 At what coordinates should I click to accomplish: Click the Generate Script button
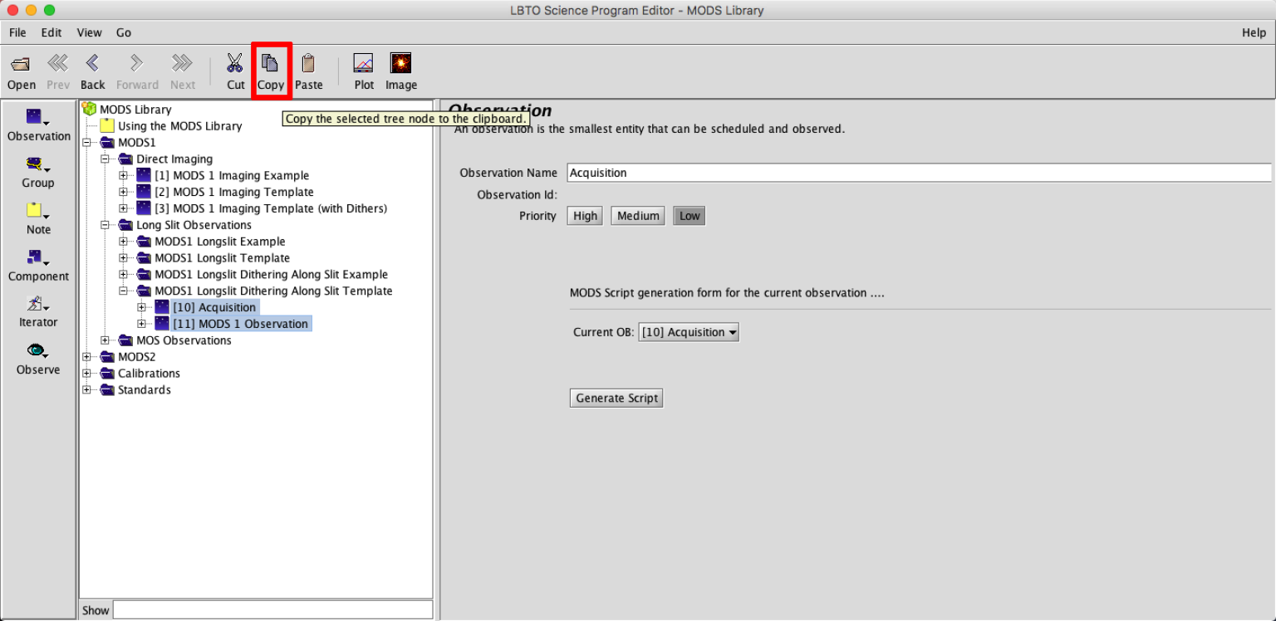point(617,399)
